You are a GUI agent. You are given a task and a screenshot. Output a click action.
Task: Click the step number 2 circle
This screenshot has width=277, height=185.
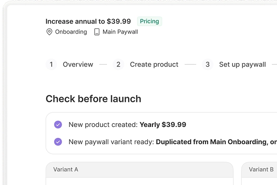click(x=118, y=65)
